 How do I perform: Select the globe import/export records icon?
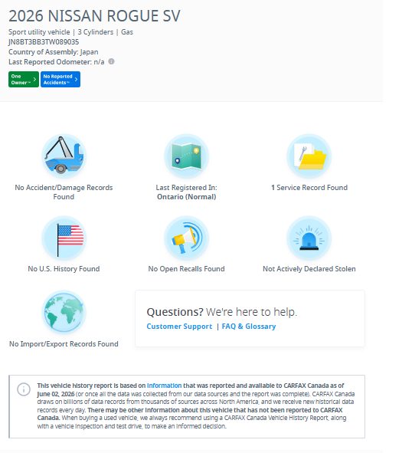(x=64, y=313)
